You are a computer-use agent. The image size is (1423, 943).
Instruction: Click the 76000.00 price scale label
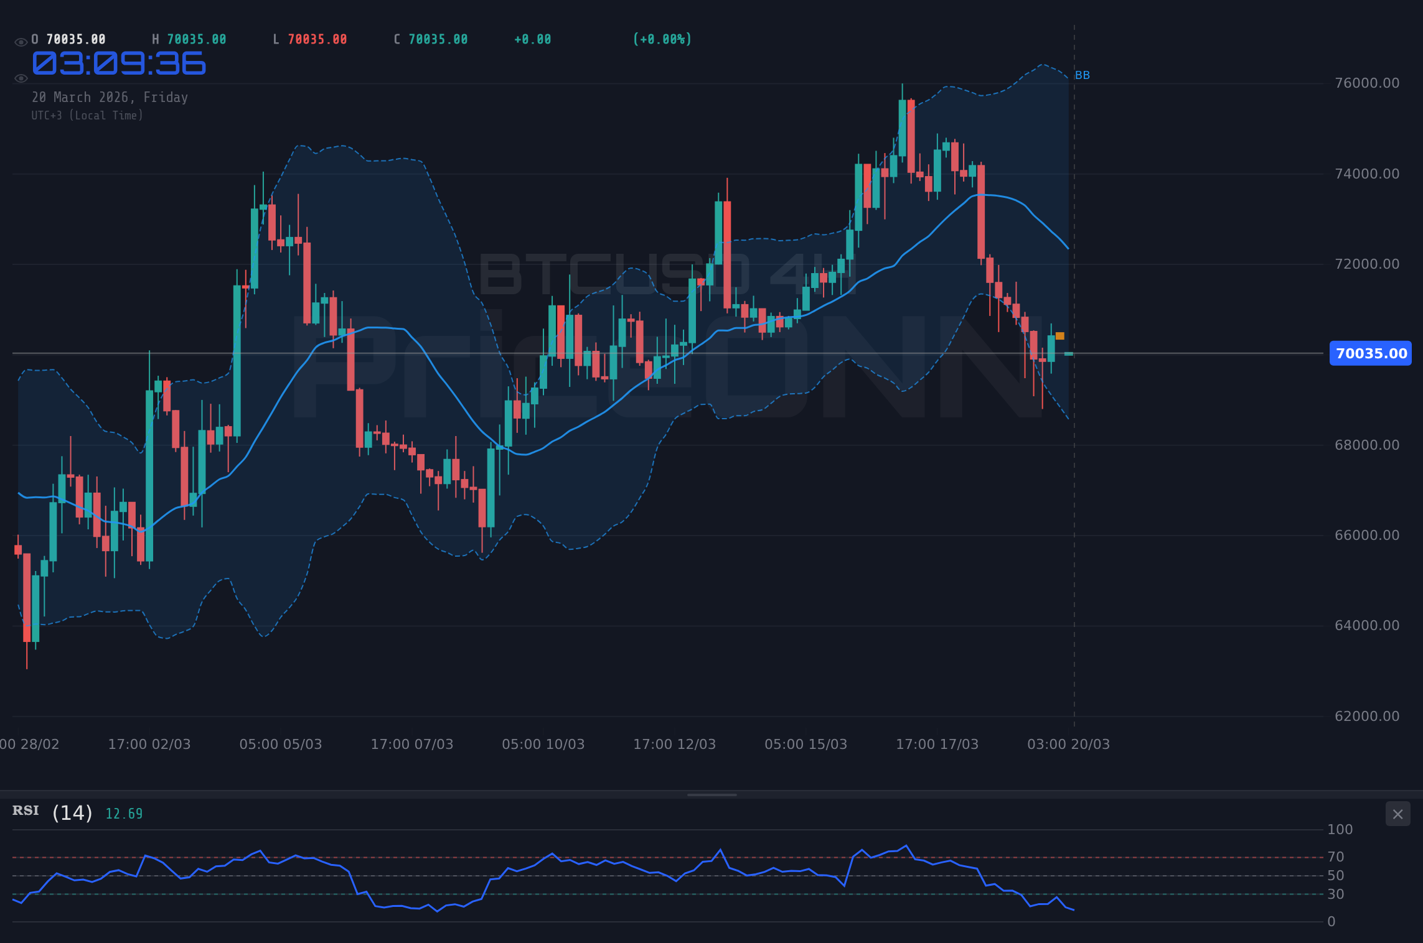tap(1368, 83)
